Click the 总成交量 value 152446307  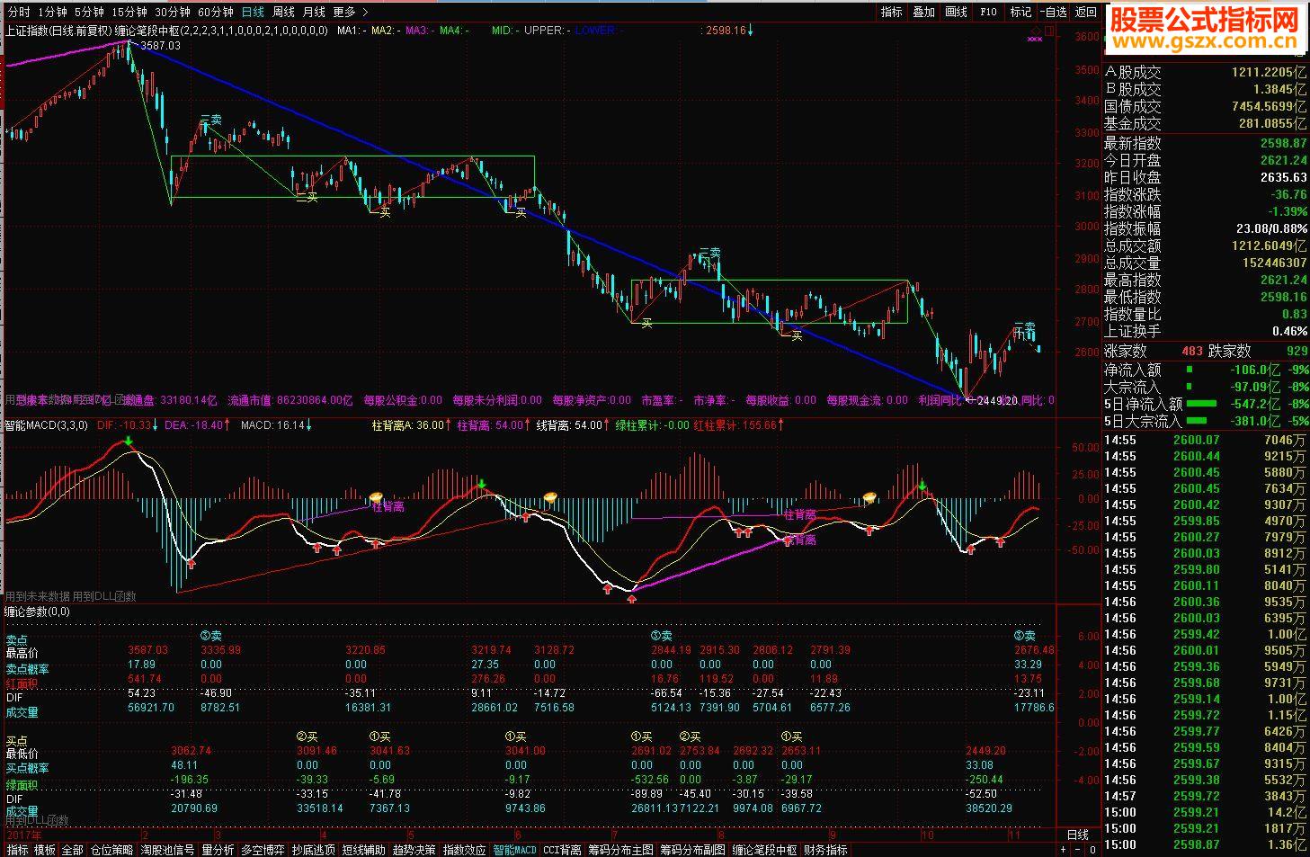1276,263
